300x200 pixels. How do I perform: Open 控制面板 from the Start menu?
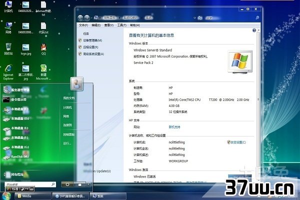[x=69, y=134]
